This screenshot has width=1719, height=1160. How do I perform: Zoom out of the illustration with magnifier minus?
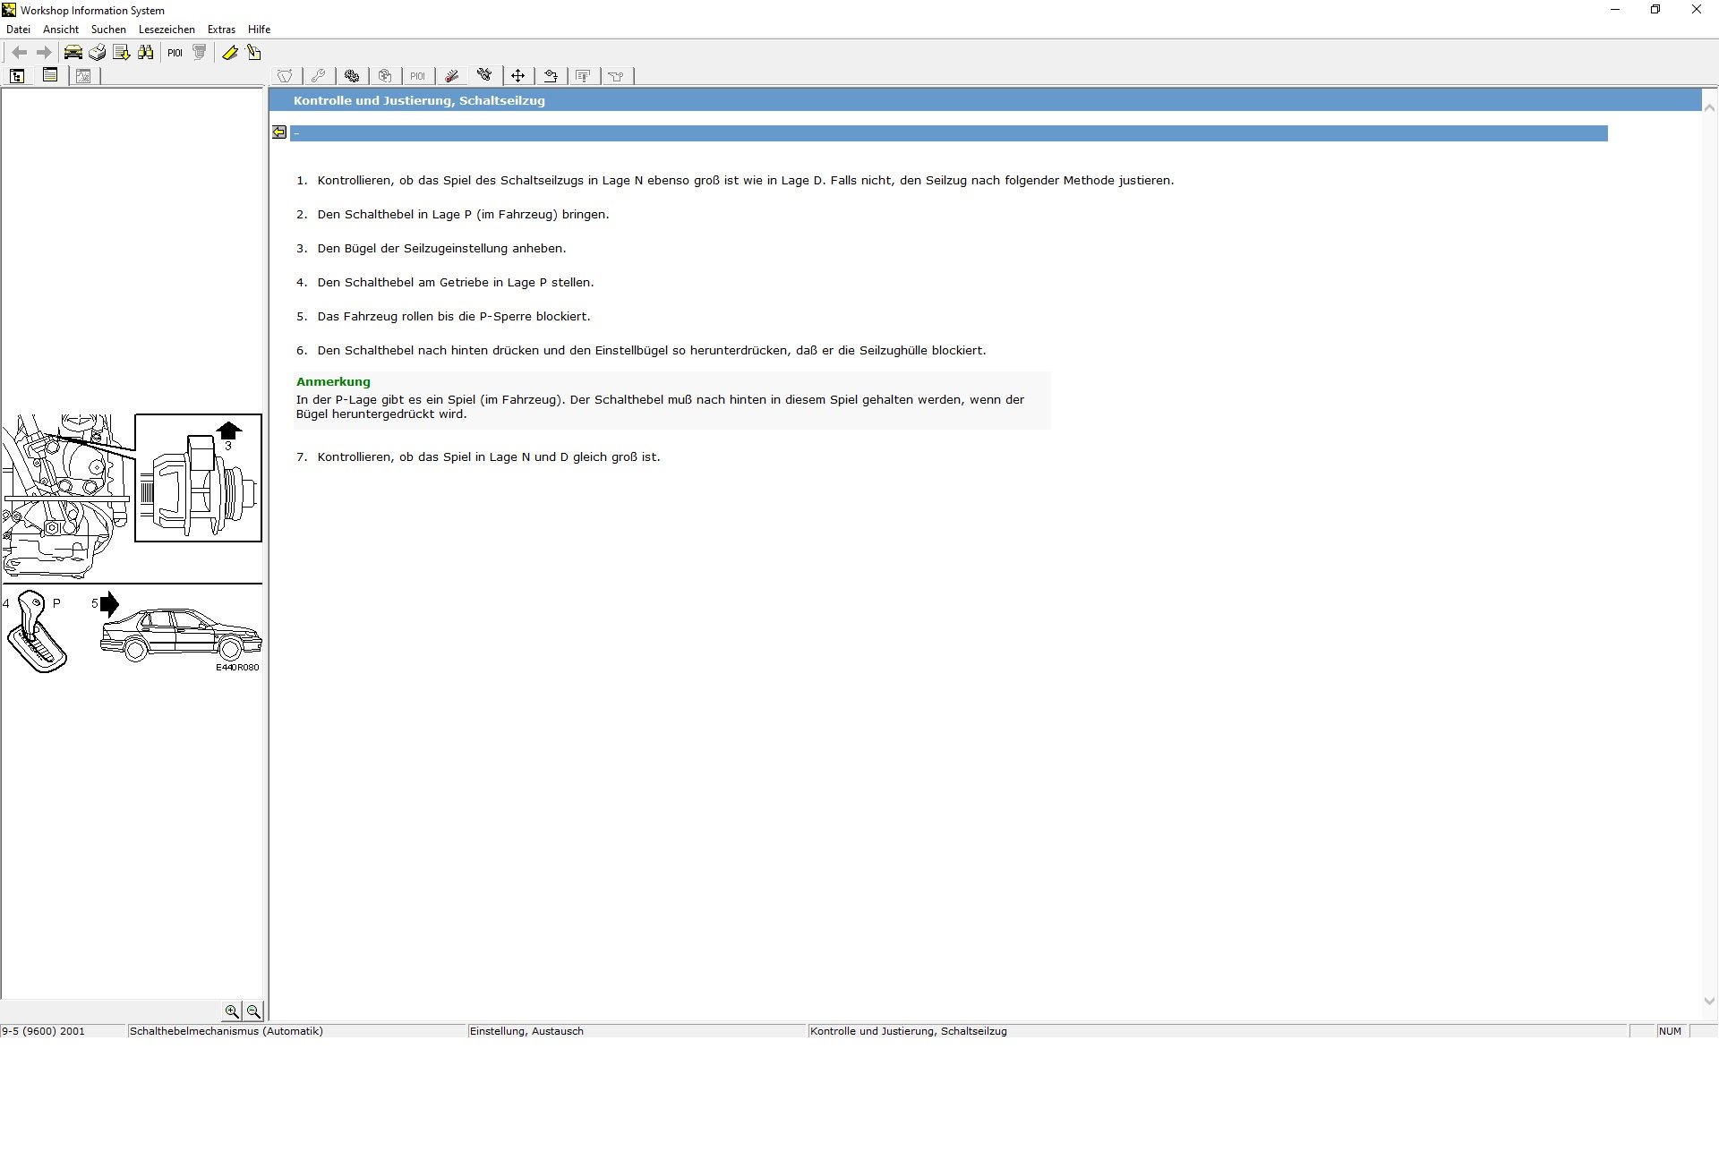click(x=253, y=1011)
